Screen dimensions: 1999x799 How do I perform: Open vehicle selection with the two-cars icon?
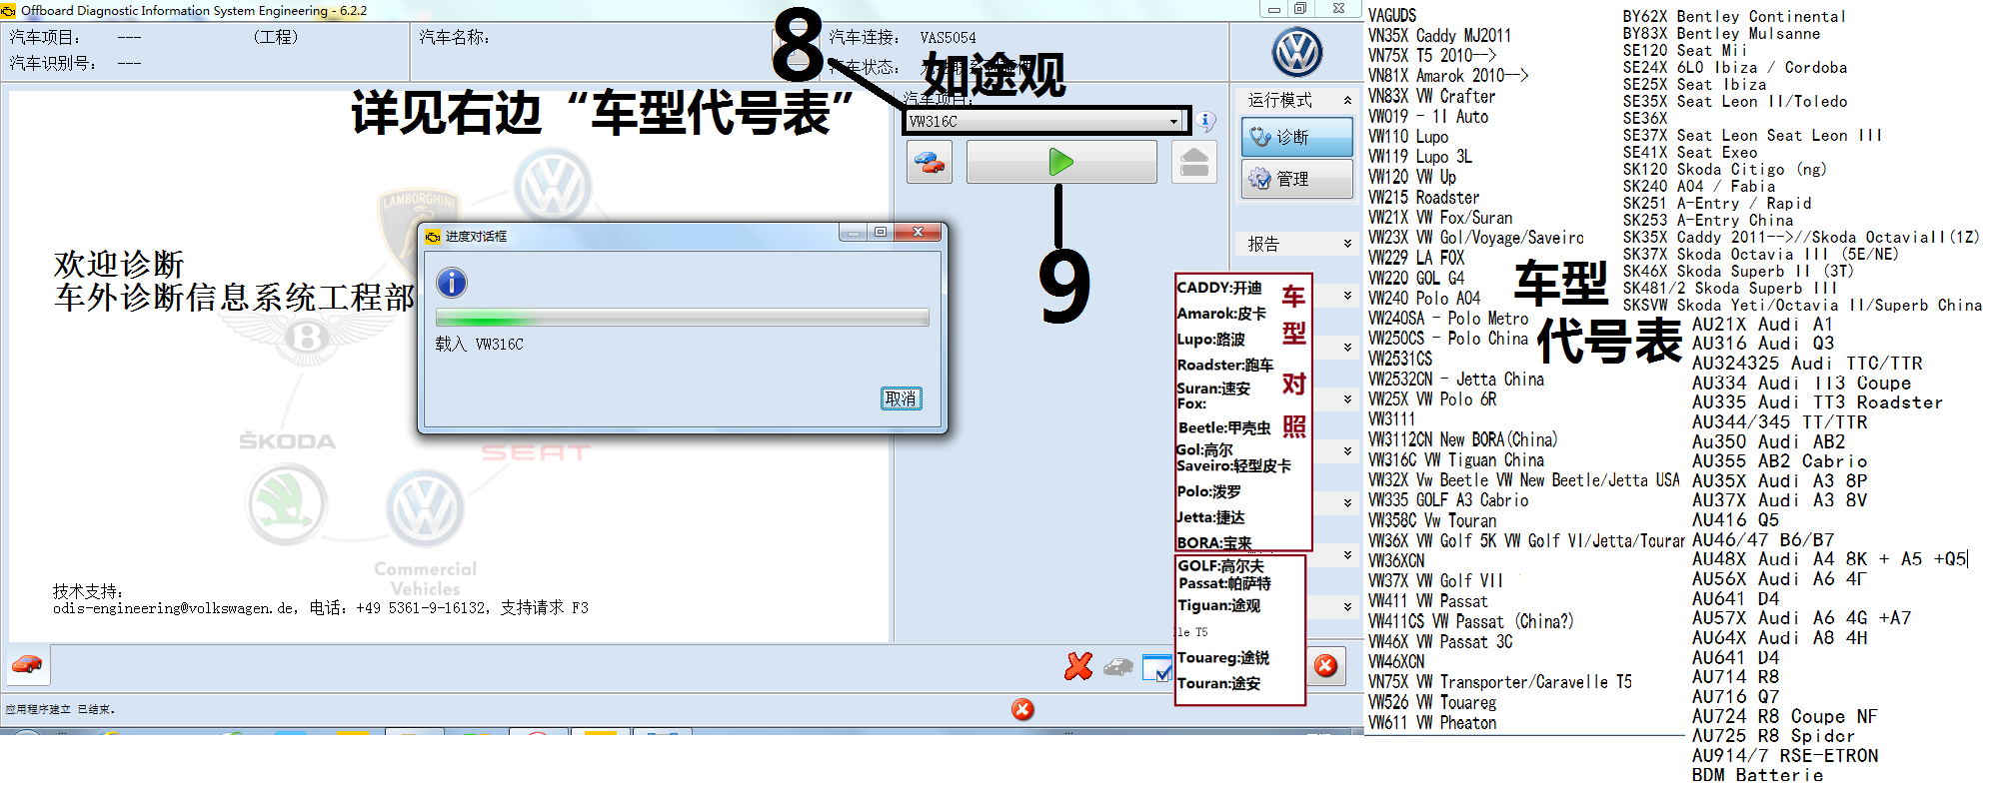[x=930, y=162]
